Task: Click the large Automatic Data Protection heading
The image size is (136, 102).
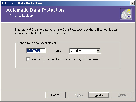Action: click(35, 10)
